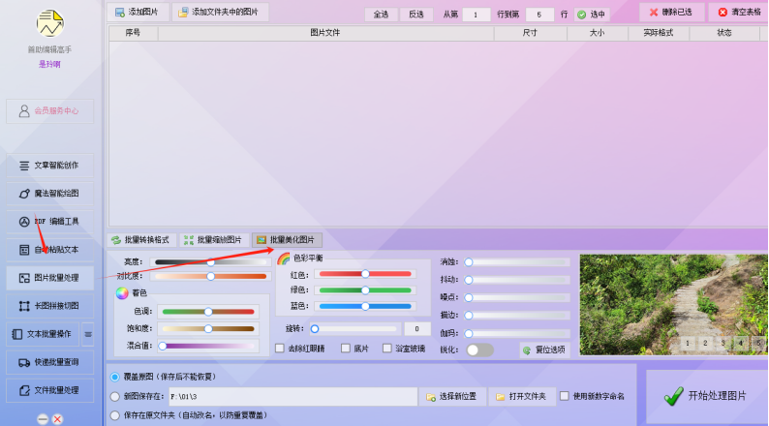
Task: Open 自动粘贴文本 from sidebar
Action: (50, 250)
